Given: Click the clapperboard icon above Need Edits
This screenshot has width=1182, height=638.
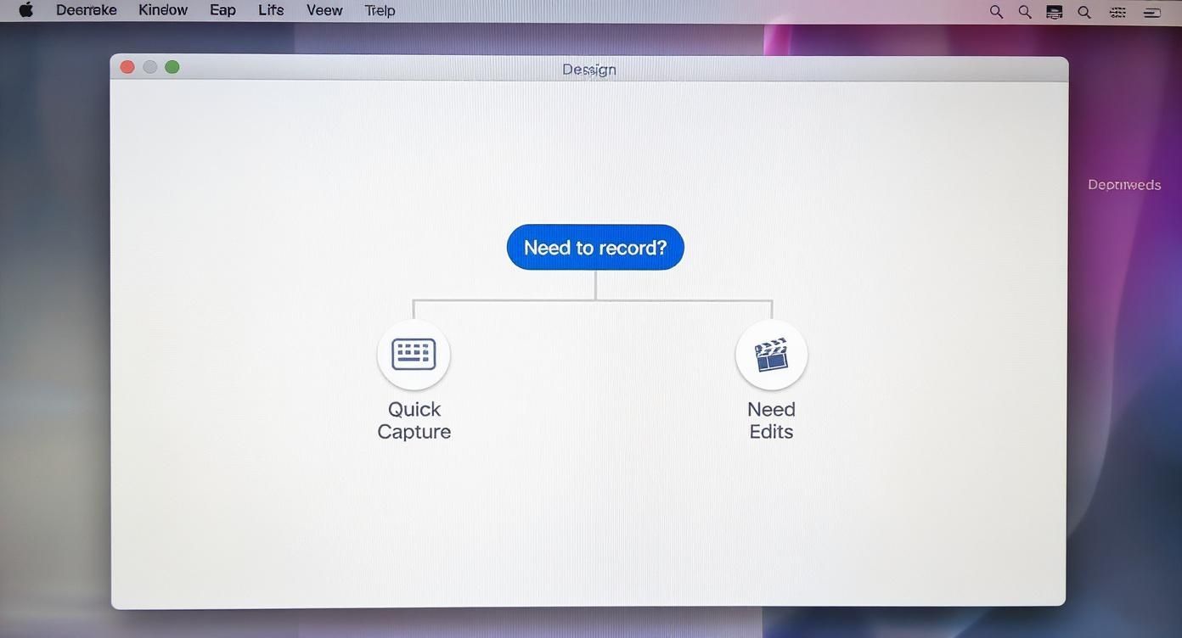Looking at the screenshot, I should point(771,355).
